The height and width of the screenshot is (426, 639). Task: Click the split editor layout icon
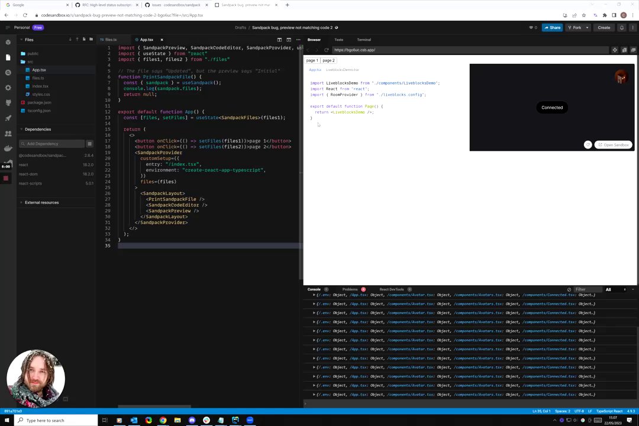tap(279, 40)
